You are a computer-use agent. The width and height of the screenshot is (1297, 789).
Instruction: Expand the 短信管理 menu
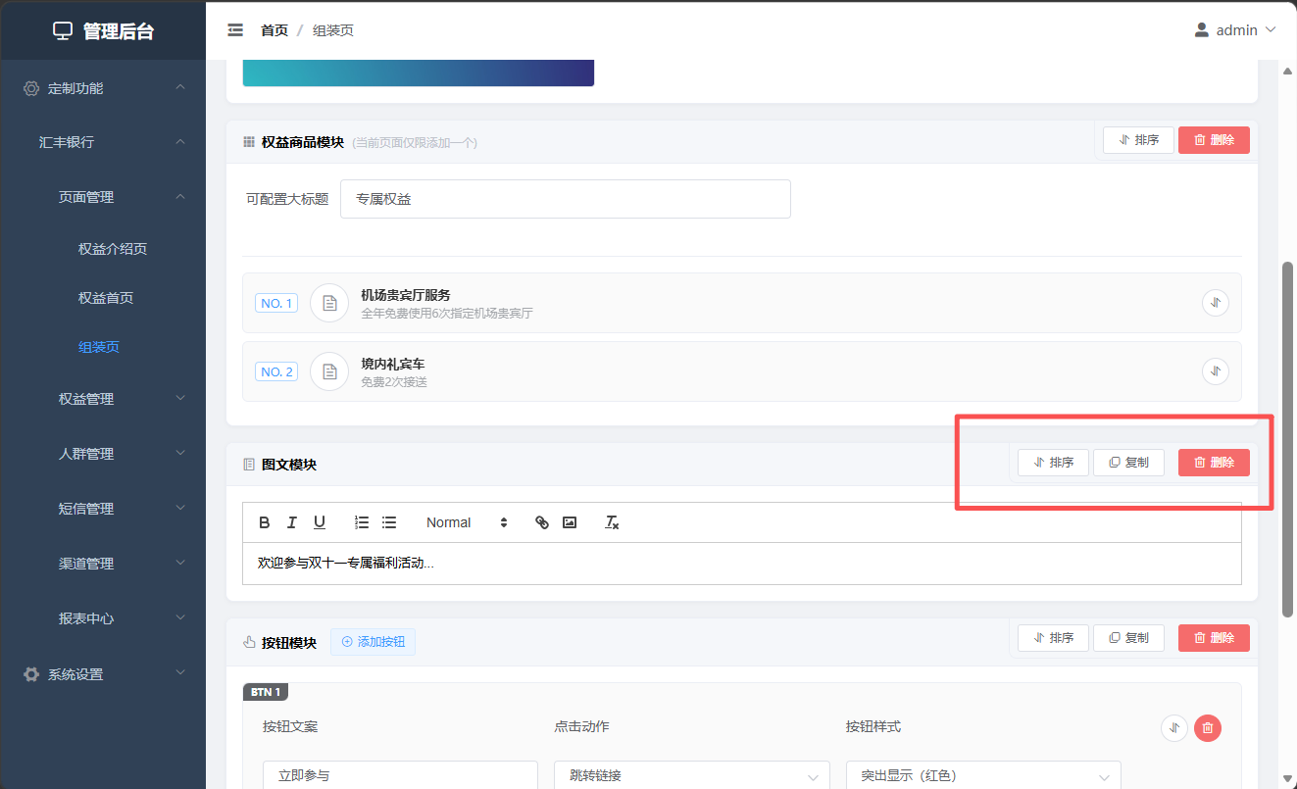103,509
